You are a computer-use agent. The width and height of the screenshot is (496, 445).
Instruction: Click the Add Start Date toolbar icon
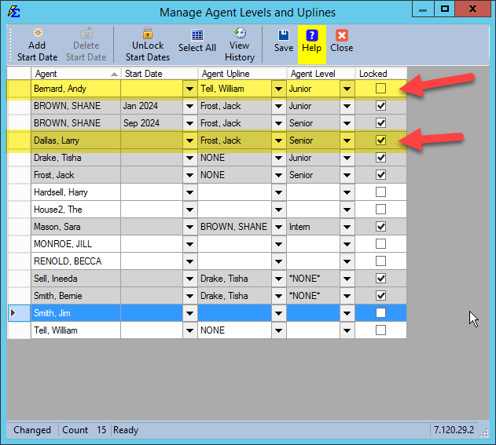click(x=38, y=34)
